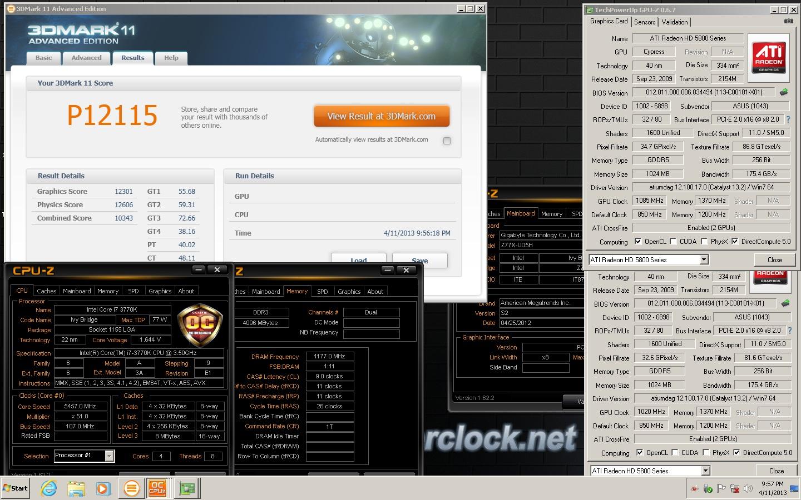Click bus interface question mark in lower GPU-Z
Viewport: 801px width, 500px height.
[789, 331]
